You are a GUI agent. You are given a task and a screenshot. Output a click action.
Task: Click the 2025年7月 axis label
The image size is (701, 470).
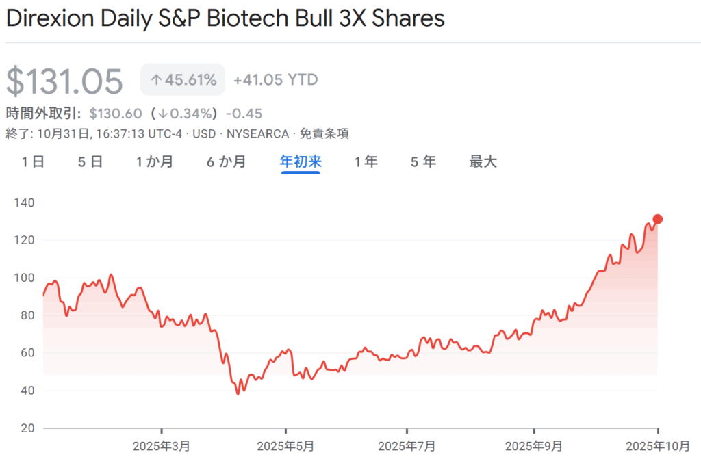pyautogui.click(x=407, y=446)
